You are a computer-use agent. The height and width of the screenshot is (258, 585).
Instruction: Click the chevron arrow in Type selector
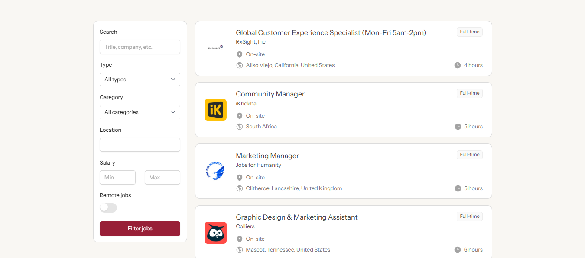click(x=173, y=80)
